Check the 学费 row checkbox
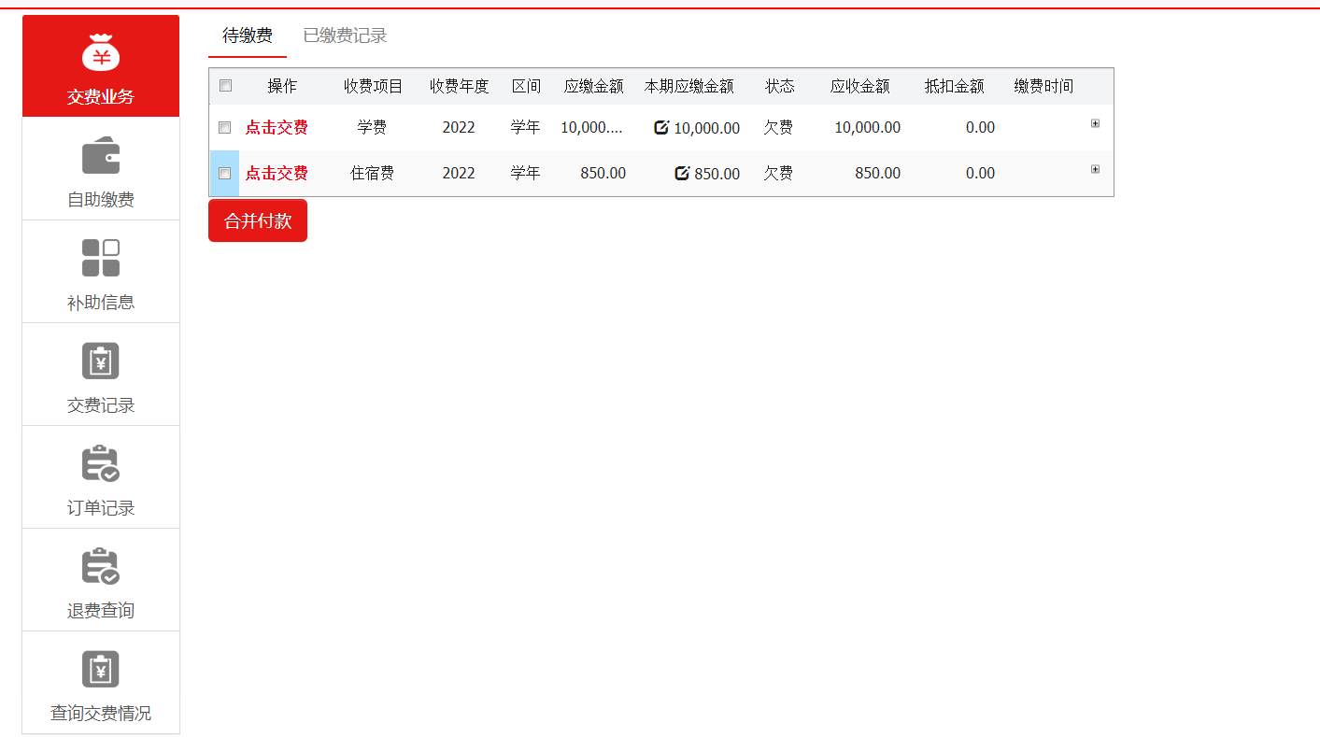 pyautogui.click(x=224, y=127)
